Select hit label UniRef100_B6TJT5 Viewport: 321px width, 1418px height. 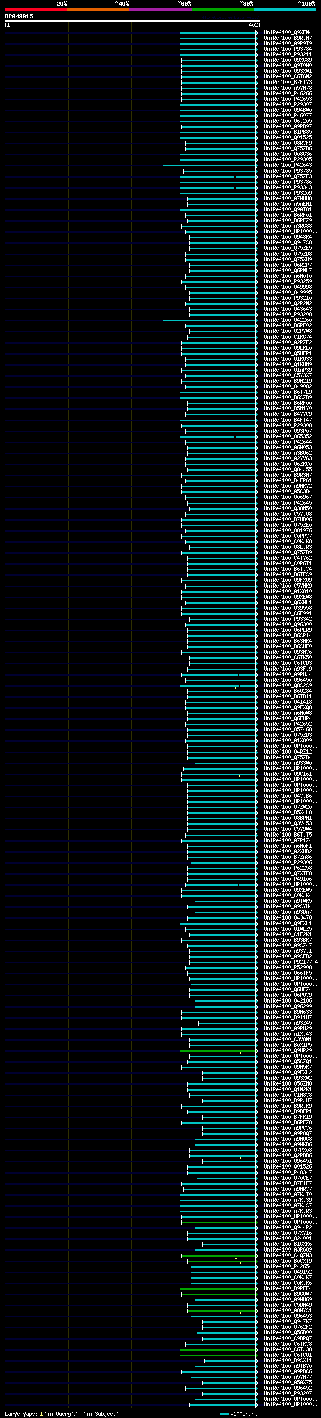288,835
